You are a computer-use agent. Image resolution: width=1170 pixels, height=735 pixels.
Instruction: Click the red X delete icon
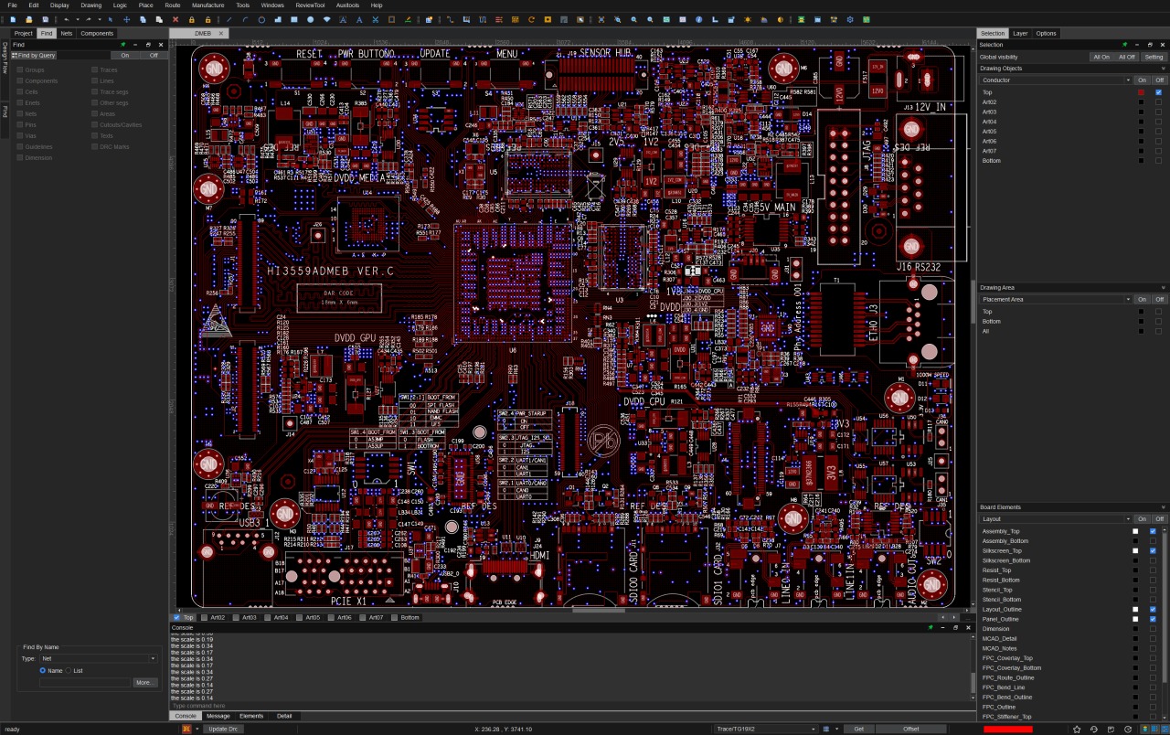(x=175, y=19)
